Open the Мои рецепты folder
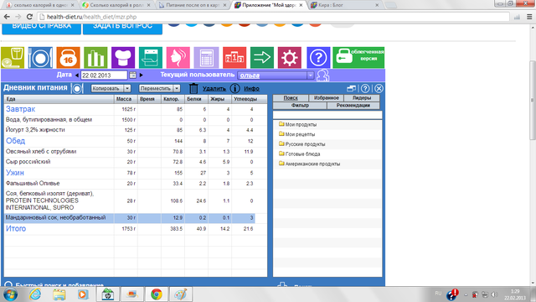The image size is (536, 302). [x=296, y=134]
